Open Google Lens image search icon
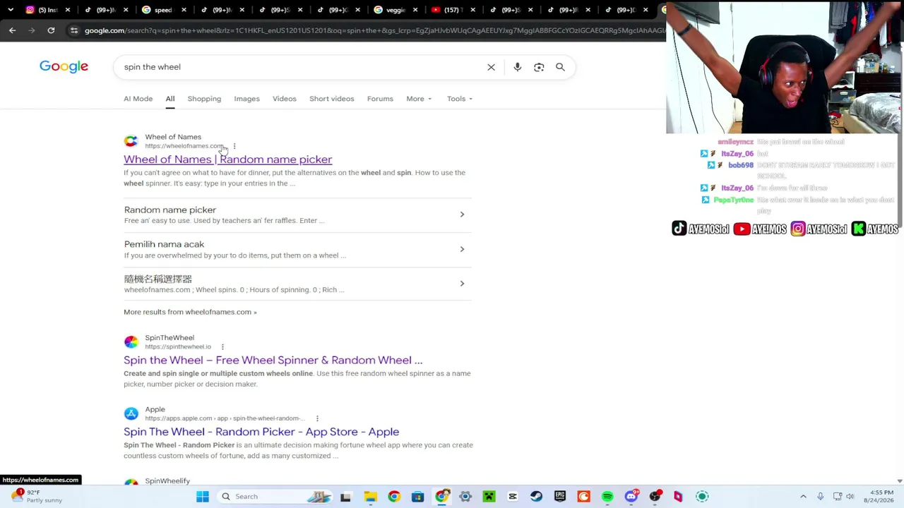 [x=539, y=67]
